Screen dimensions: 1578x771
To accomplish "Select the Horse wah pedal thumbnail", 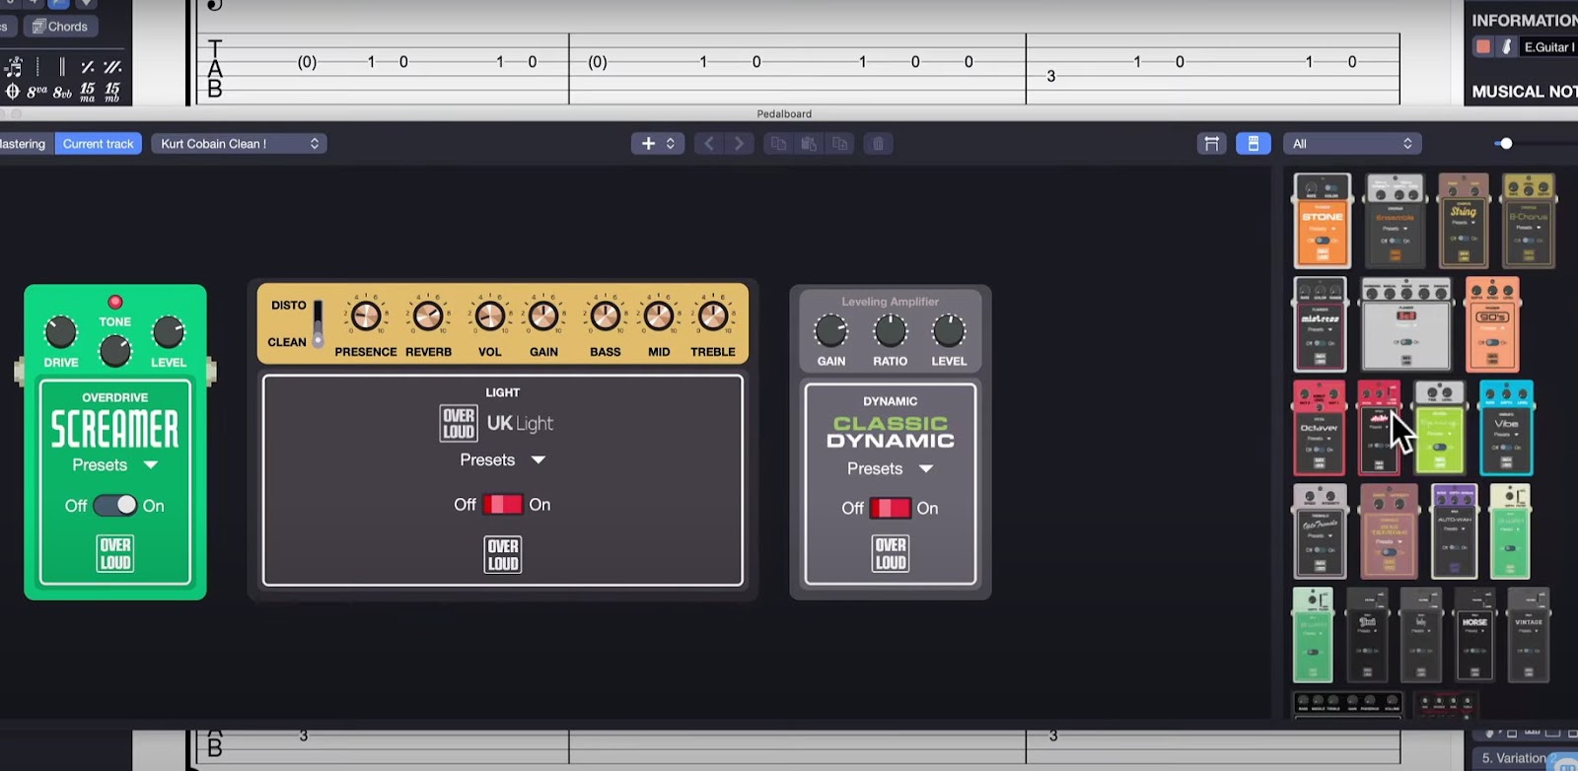I will (1474, 635).
